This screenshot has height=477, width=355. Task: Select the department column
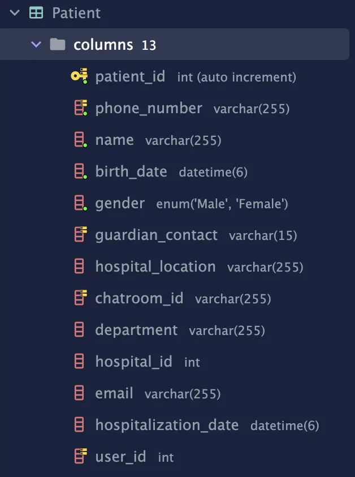136,330
